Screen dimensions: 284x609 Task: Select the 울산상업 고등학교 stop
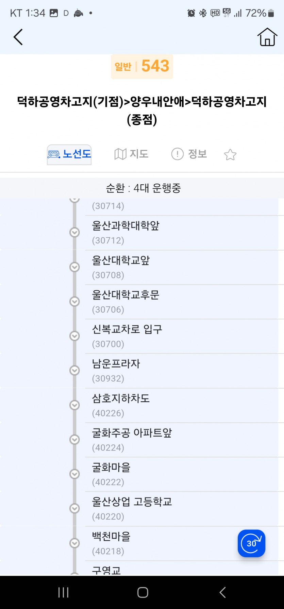(184, 509)
